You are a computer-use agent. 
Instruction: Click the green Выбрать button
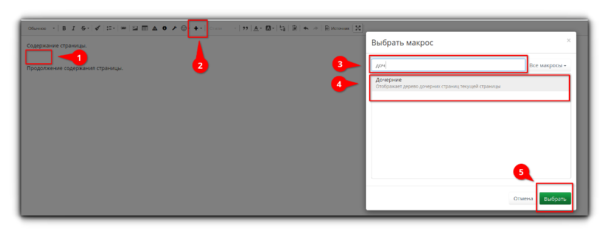555,198
